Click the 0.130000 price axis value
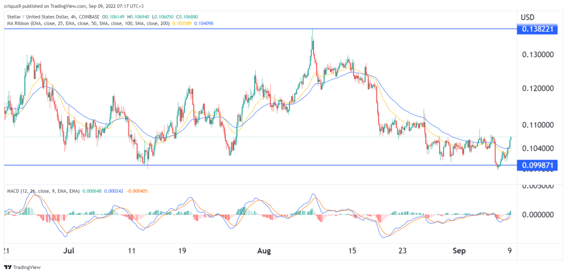The width and height of the screenshot is (567, 274). (538, 55)
